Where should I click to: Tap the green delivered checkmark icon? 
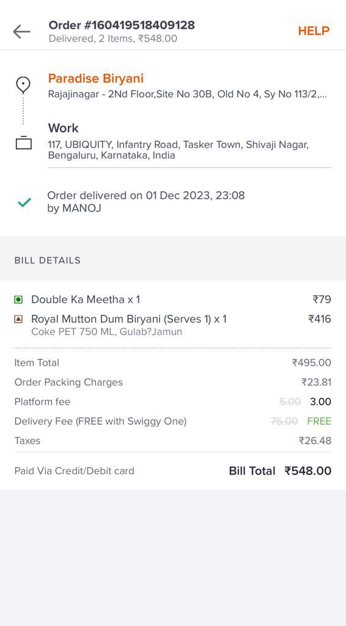pyautogui.click(x=24, y=202)
